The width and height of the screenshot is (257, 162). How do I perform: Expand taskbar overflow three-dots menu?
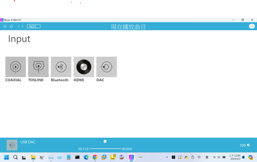[140, 157]
